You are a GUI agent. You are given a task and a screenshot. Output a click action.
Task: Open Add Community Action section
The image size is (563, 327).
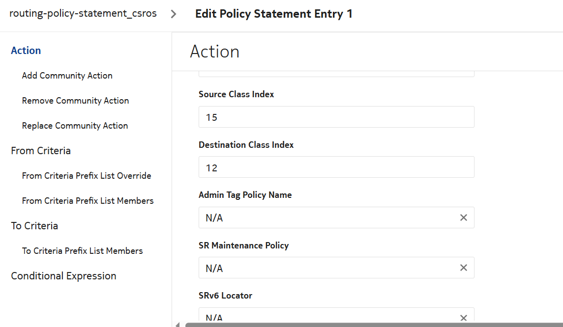(67, 76)
